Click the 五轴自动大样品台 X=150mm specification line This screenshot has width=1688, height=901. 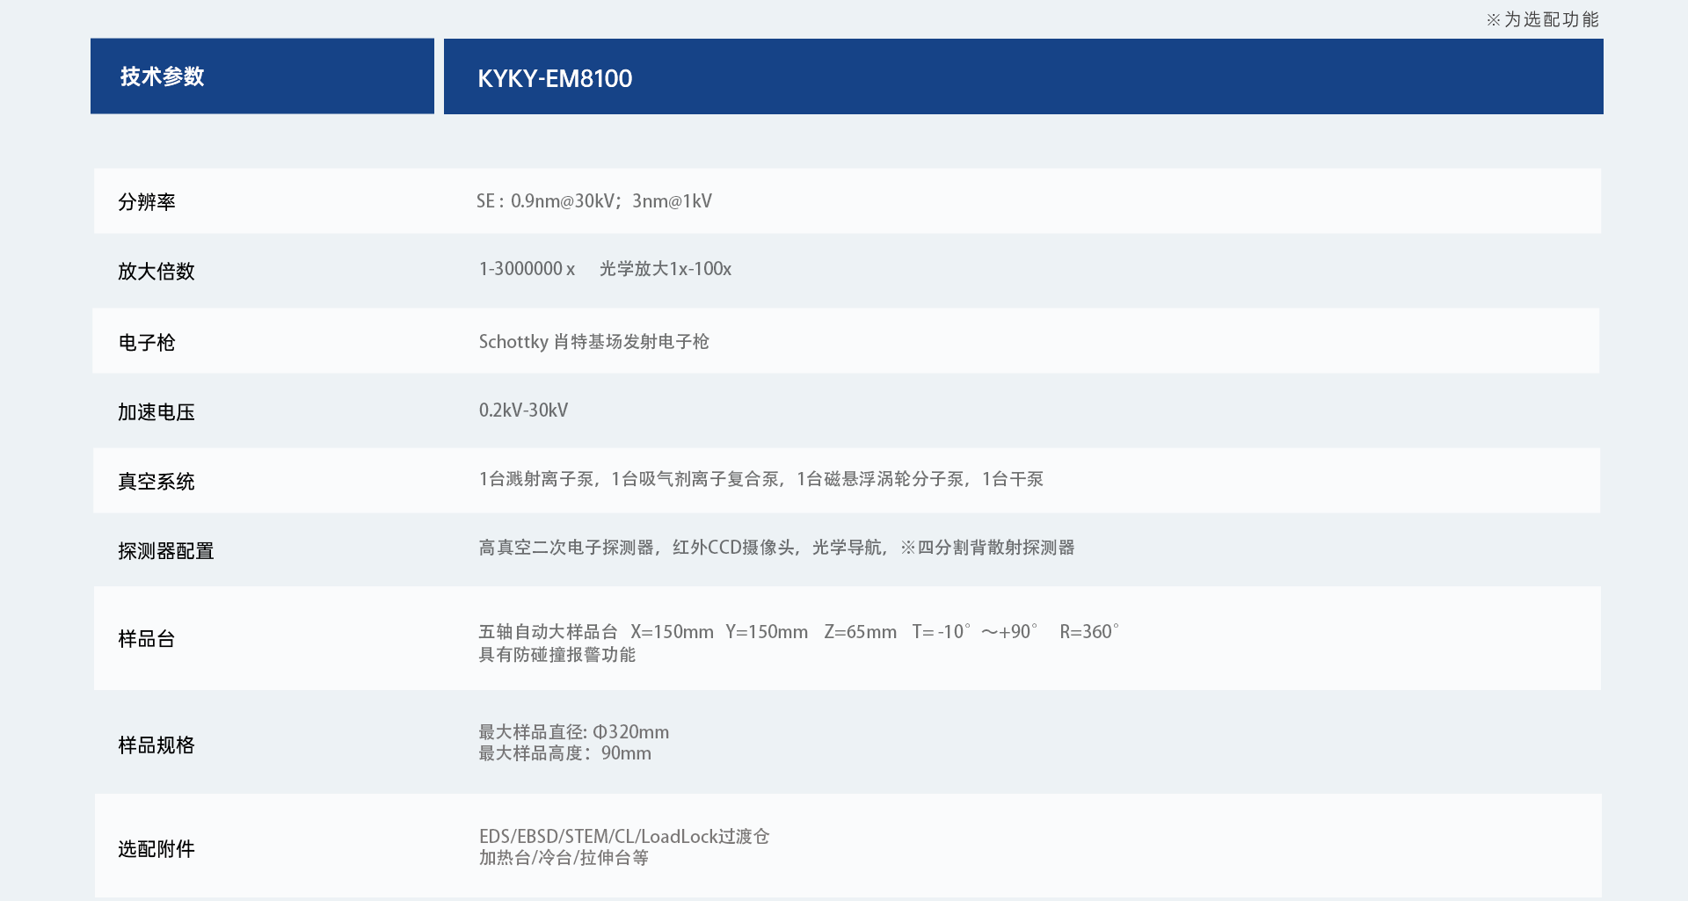tap(798, 632)
